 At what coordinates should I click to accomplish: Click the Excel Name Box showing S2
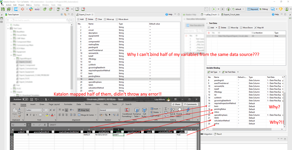(x=19, y=125)
